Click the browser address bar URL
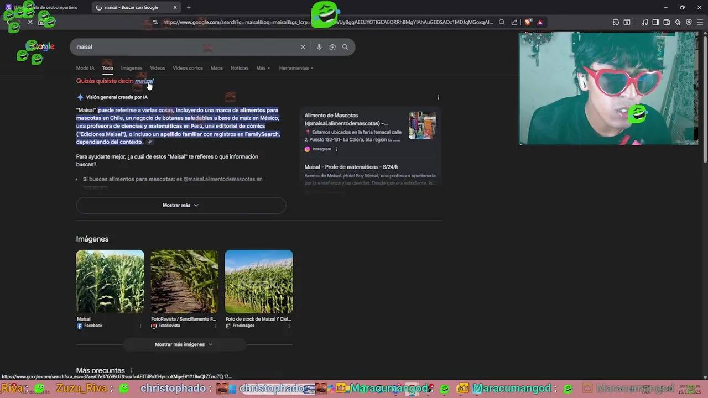Viewport: 708px width, 398px height. click(x=327, y=22)
